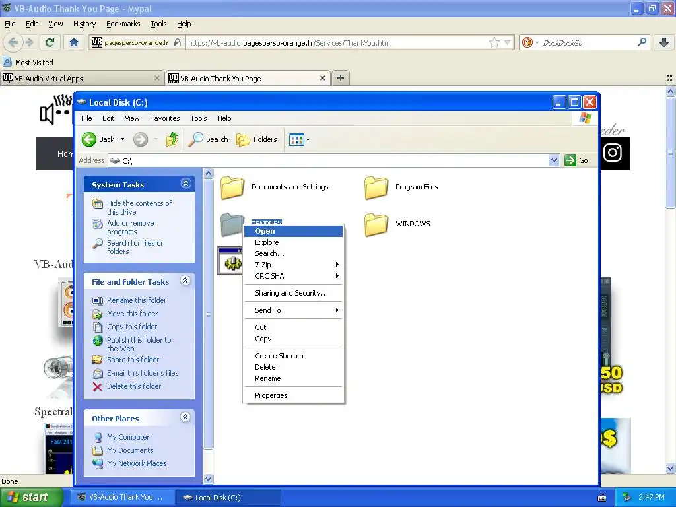Image resolution: width=676 pixels, height=507 pixels.
Task: Click the DuckDuckGo search field
Action: point(588,43)
